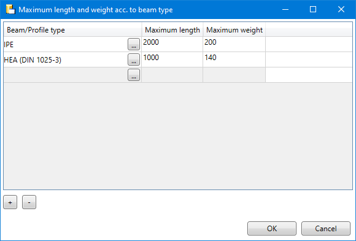
Task: Click empty row's maximum weight cell
Action: 234,75
